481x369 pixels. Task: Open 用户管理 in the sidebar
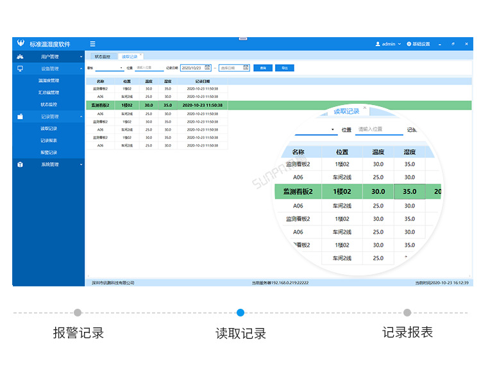(x=49, y=57)
